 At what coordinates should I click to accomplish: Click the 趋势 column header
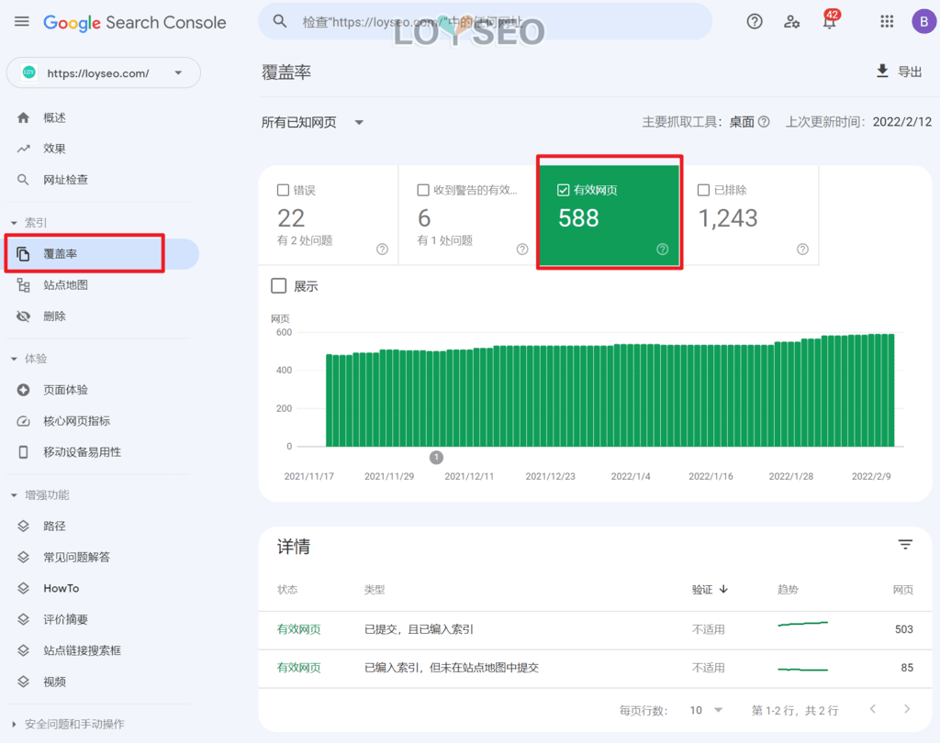[x=788, y=590]
